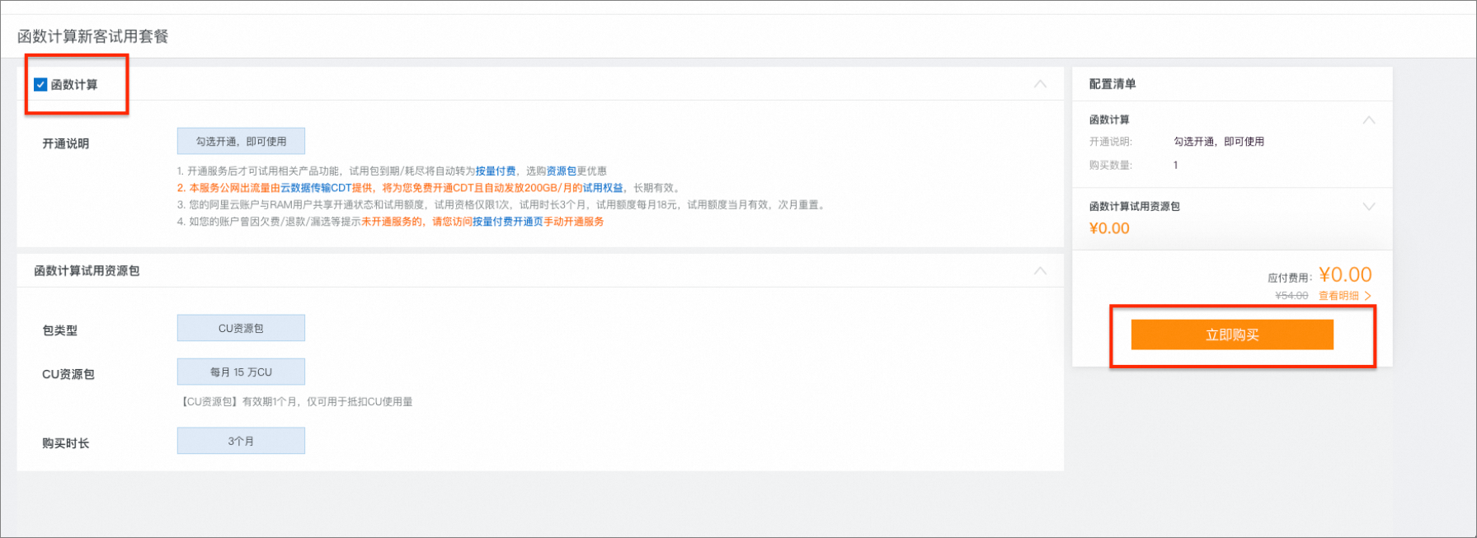The image size is (1477, 538).
Task: Click the 函数计算试用资源包 section heading
Action: [x=87, y=271]
